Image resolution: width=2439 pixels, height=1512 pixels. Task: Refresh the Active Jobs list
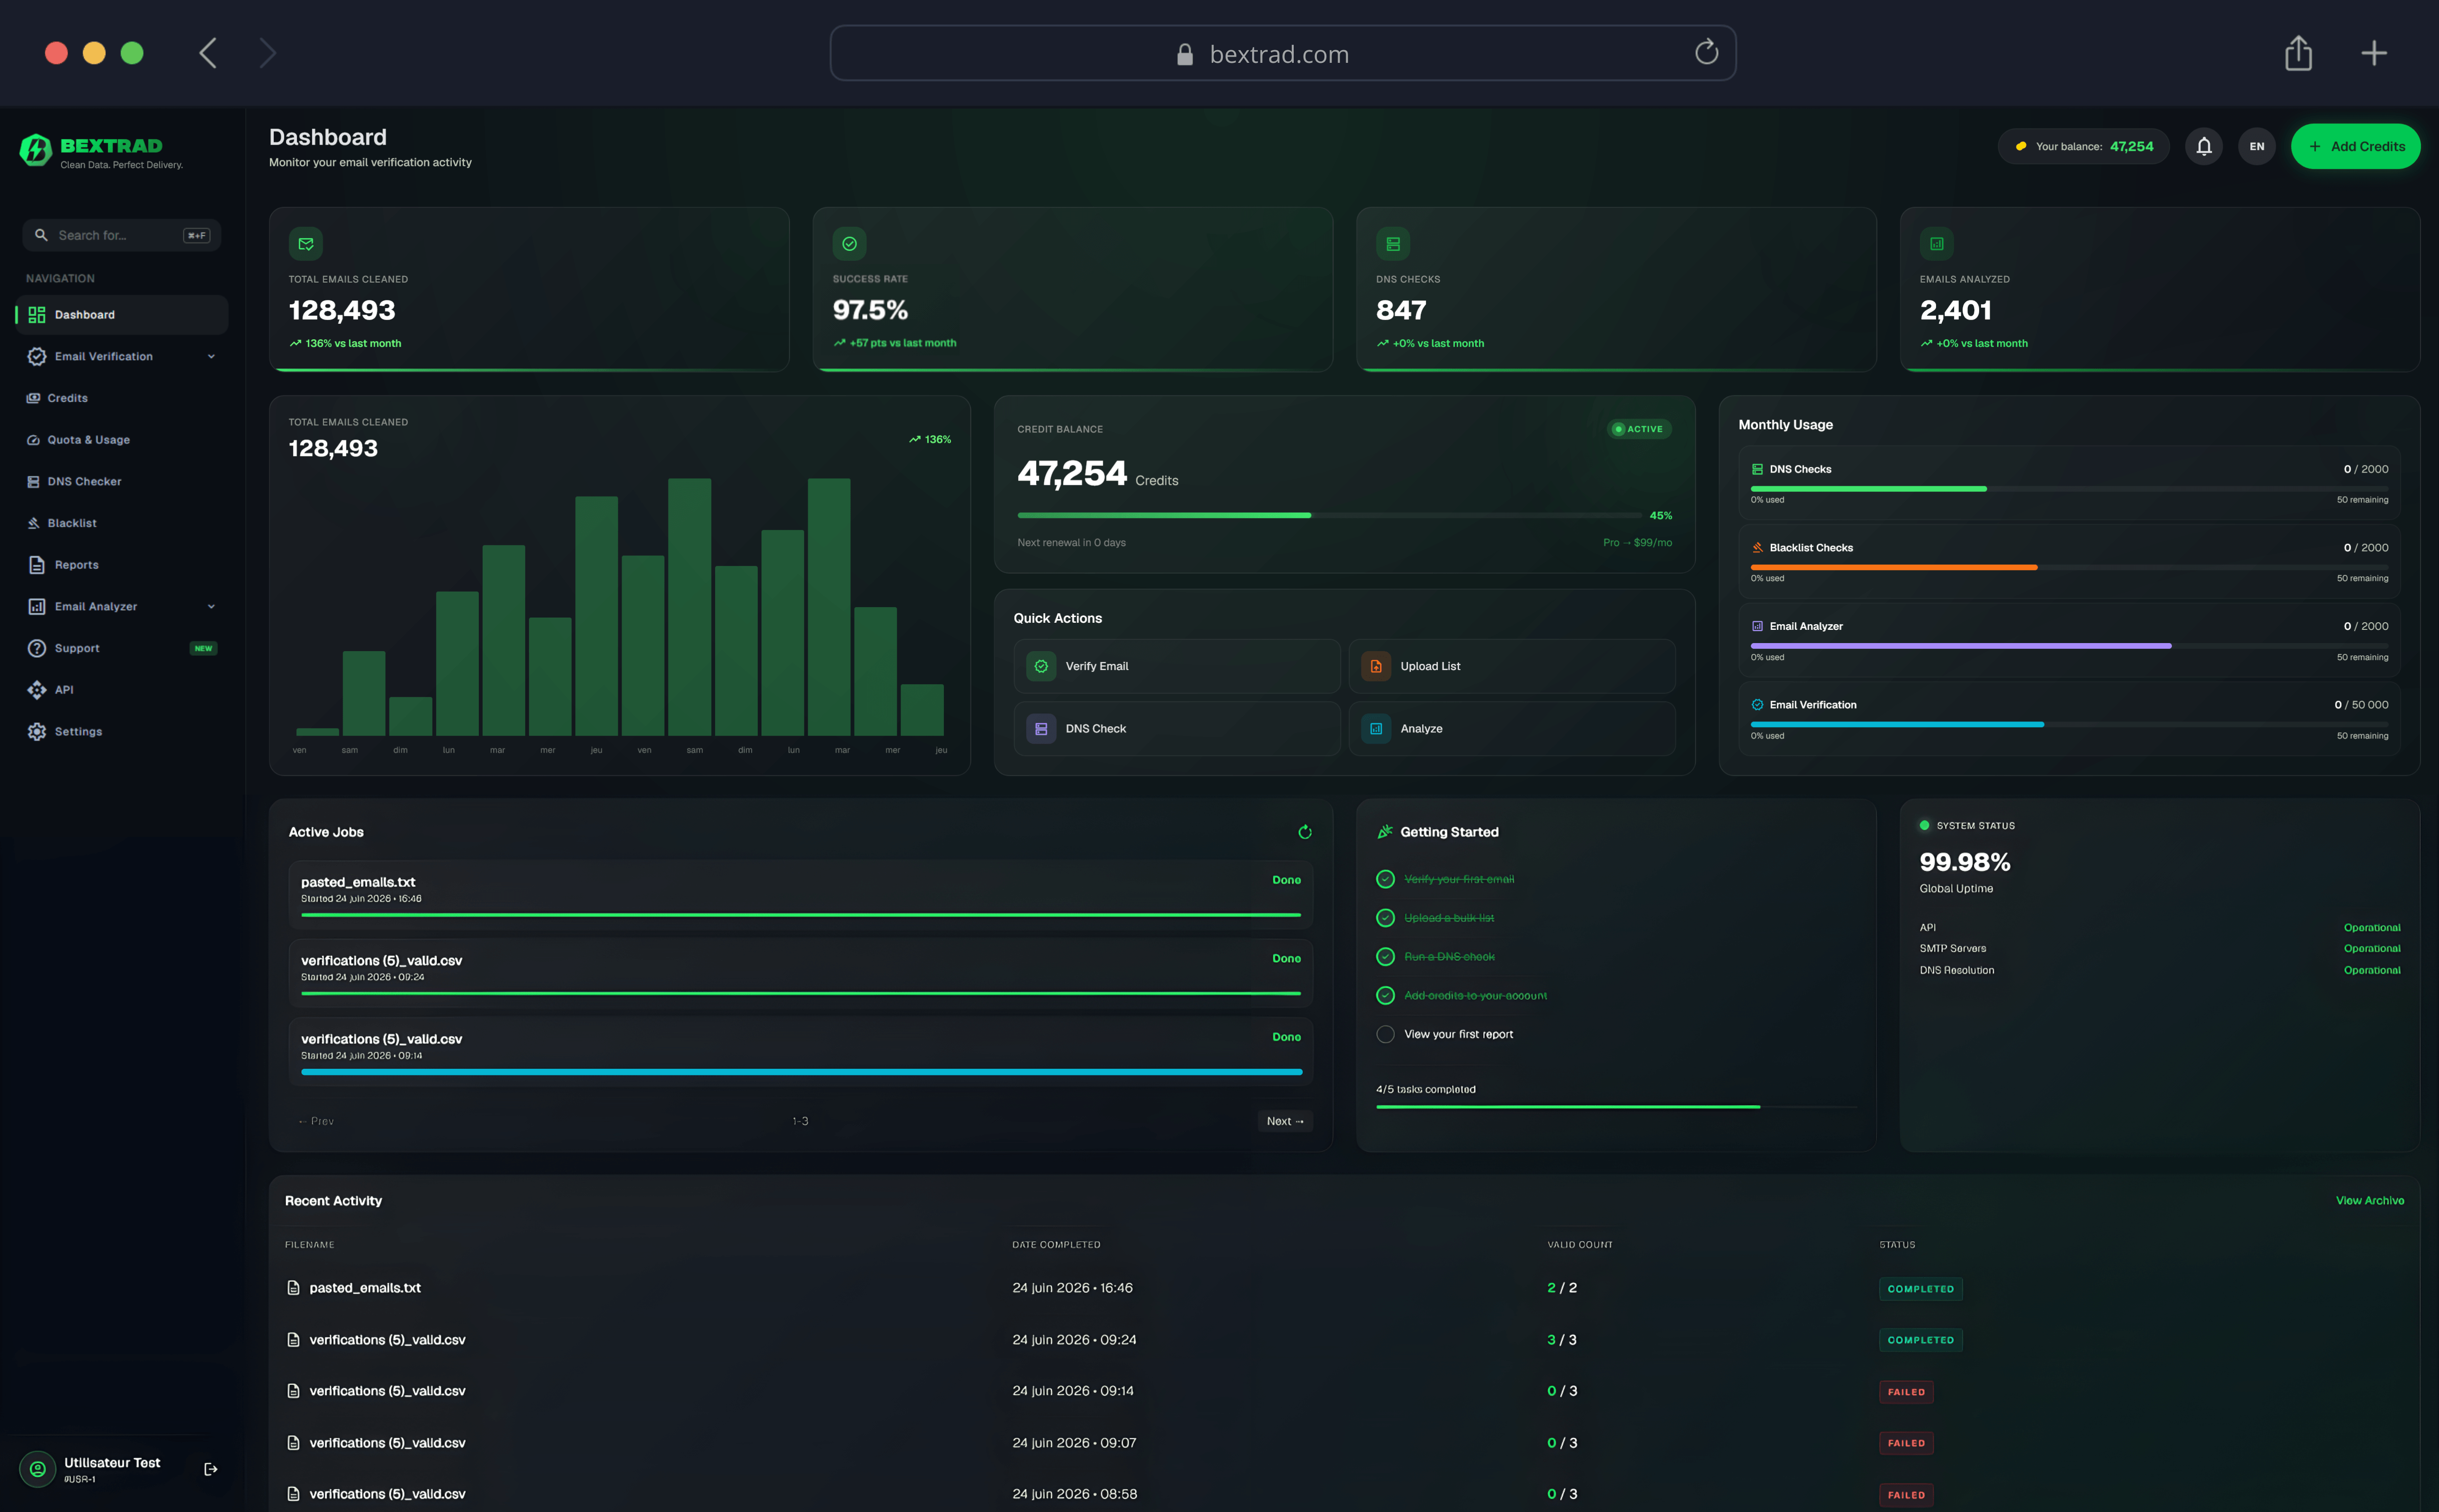(1305, 832)
